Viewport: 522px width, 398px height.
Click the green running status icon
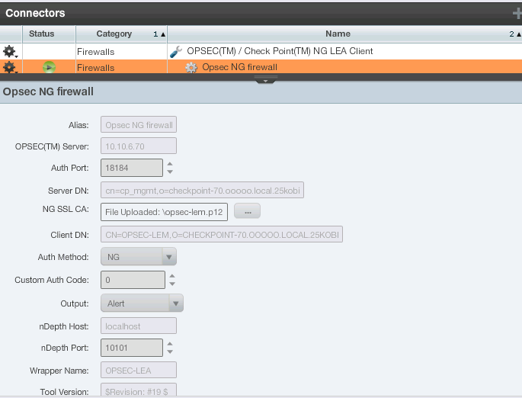coord(49,67)
